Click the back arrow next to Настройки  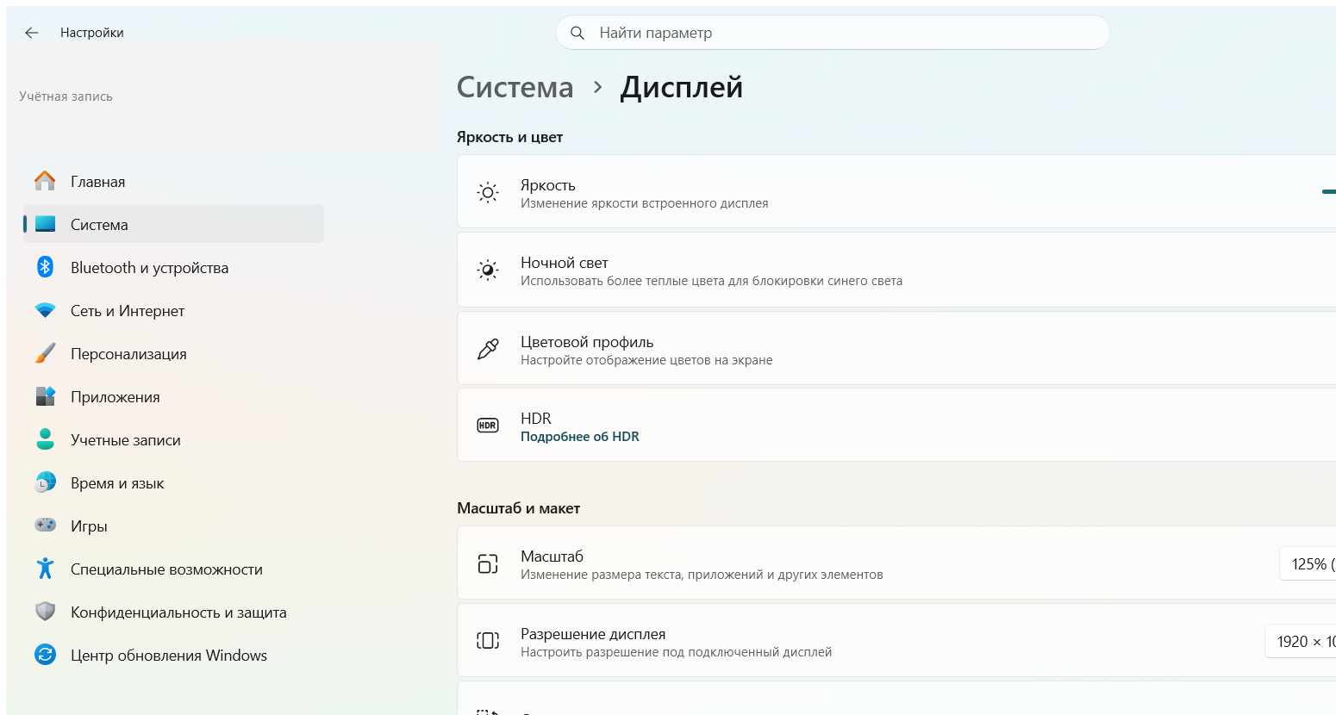pyautogui.click(x=32, y=33)
